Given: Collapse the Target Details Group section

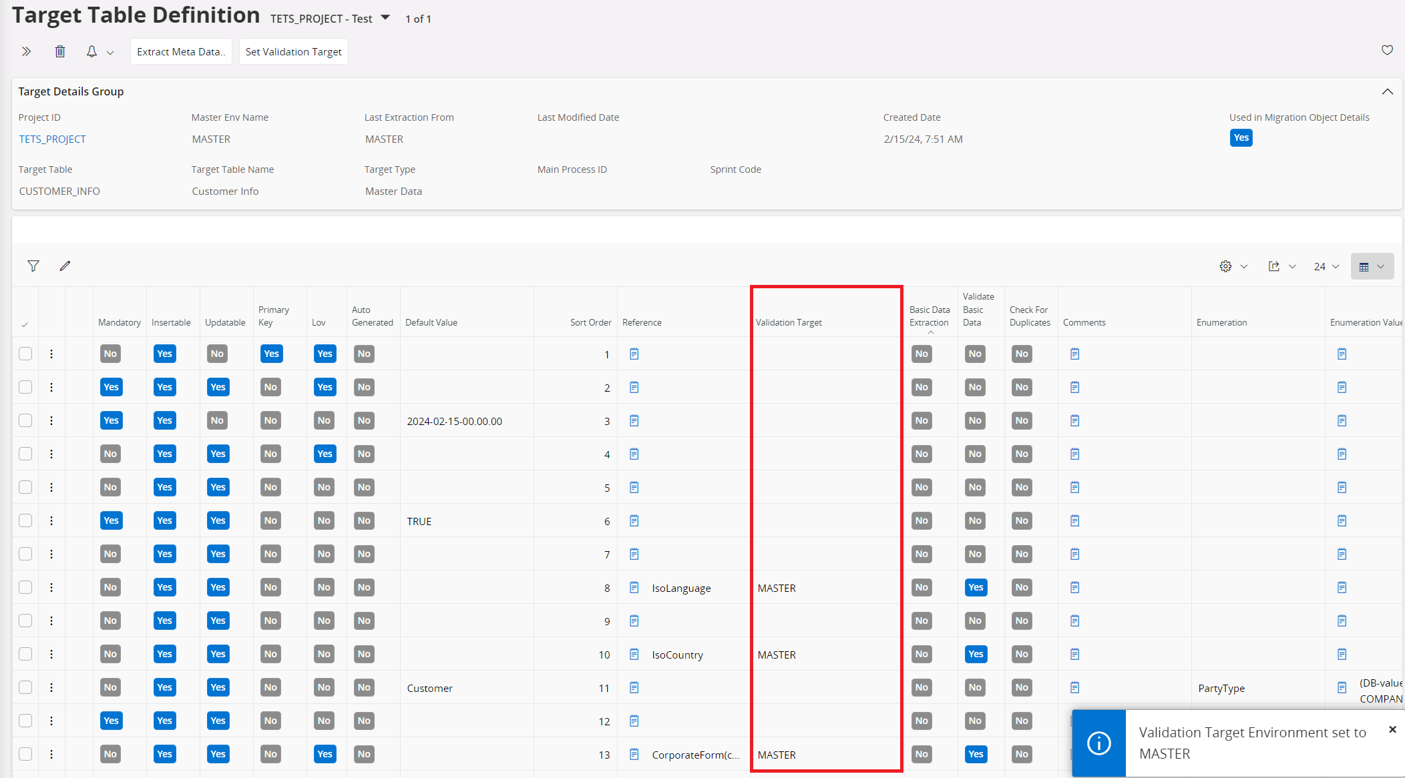Looking at the screenshot, I should 1387,91.
